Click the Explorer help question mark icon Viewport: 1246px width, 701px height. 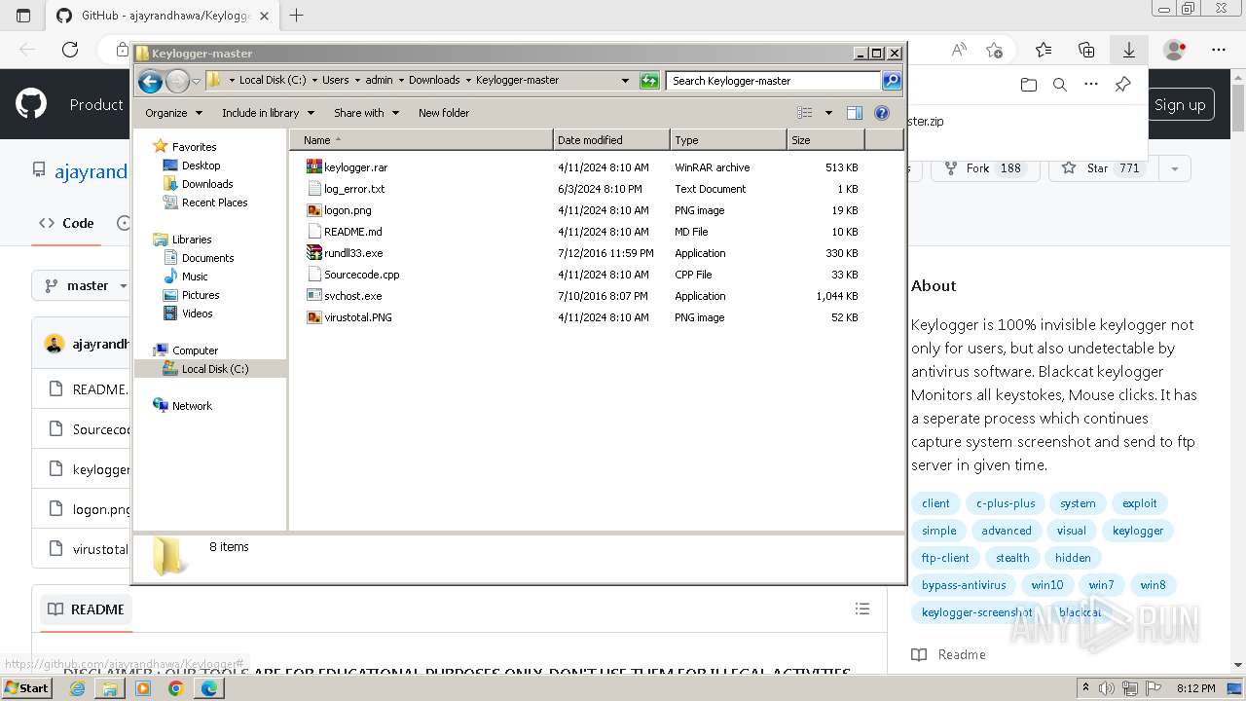click(882, 113)
